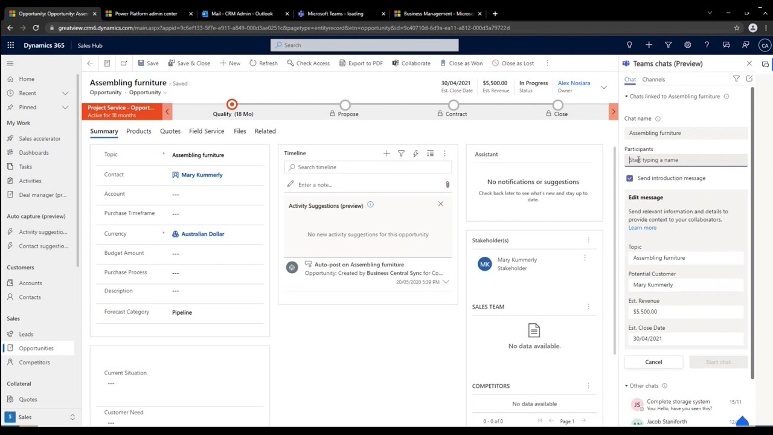Open the Mary Kummerly contact link
The width and height of the screenshot is (773, 435).
coord(202,175)
